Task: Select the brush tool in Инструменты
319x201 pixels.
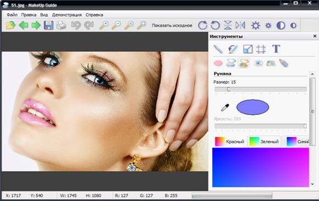Action: 233,49
